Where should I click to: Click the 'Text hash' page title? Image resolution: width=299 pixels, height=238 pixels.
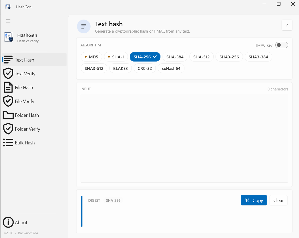point(109,24)
